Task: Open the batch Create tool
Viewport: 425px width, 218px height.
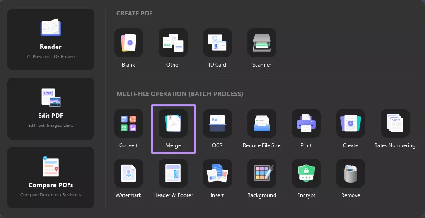Action: 351,123
